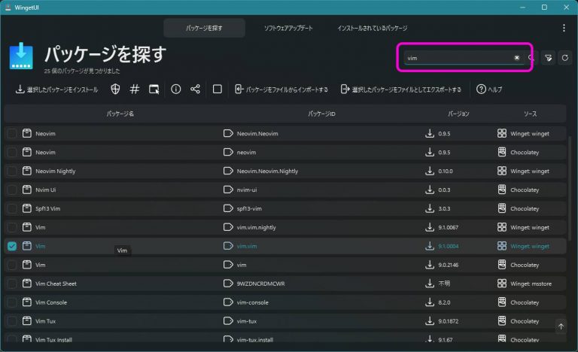Screen dimensions: 578x352
Task: Click package icon of Vim Tux row
Action: [26, 320]
